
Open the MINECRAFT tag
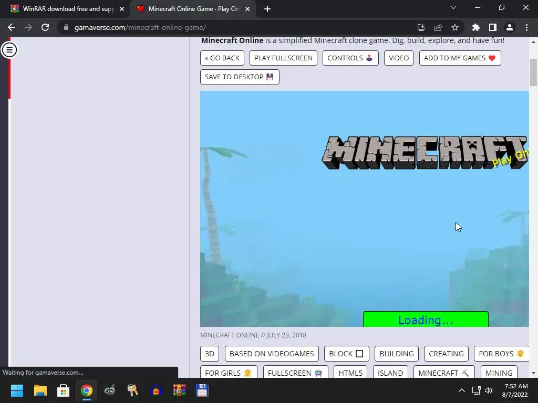click(x=444, y=373)
